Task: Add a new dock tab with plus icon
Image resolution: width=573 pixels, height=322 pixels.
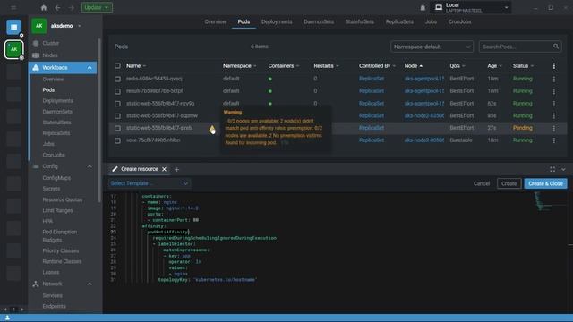Action: pos(177,169)
